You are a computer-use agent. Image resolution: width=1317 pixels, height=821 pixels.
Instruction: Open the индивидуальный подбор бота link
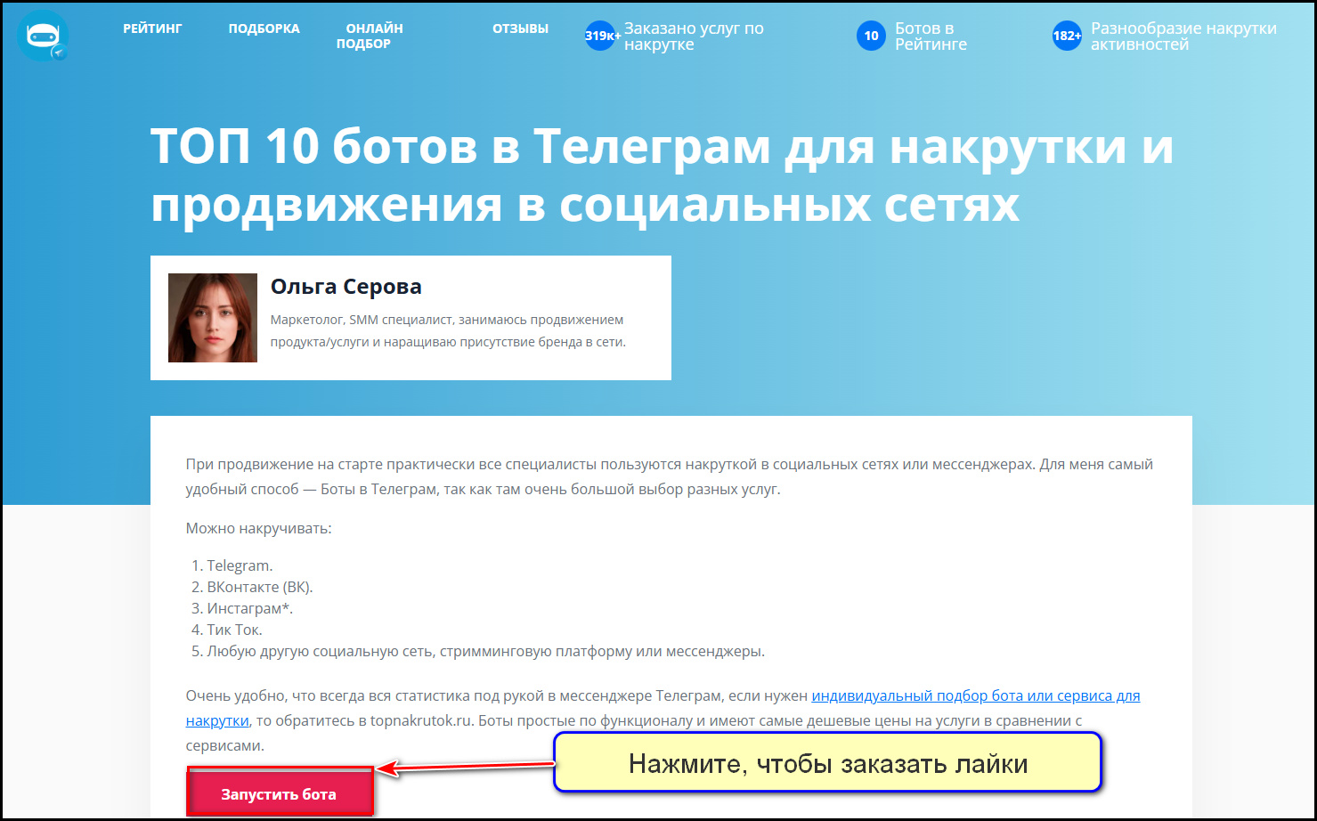pyautogui.click(x=975, y=695)
